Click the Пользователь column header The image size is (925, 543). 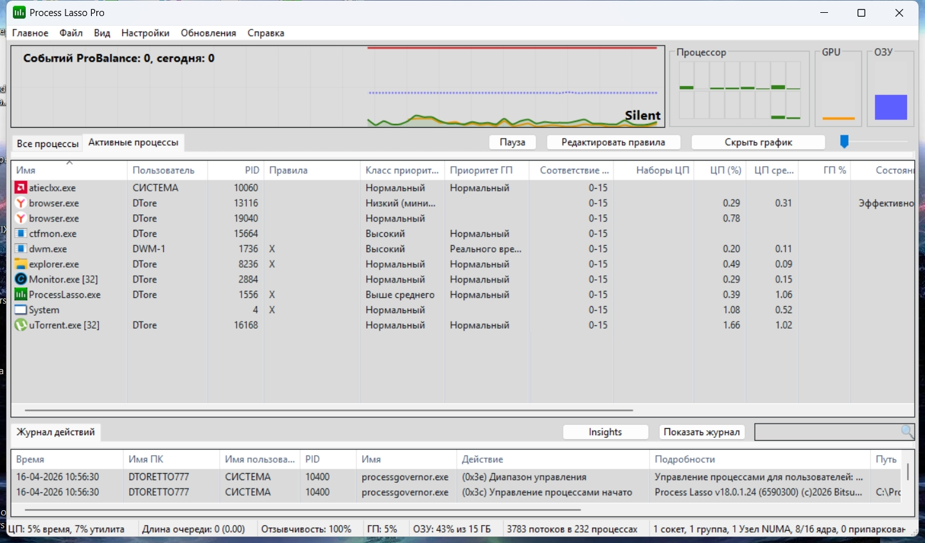coord(168,170)
